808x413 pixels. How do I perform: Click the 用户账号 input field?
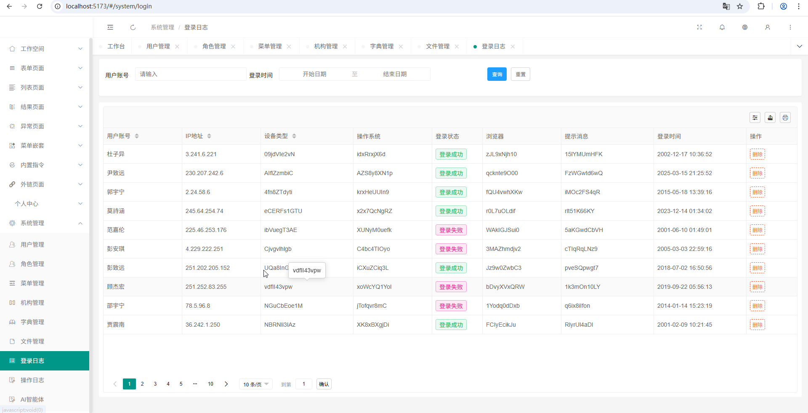pyautogui.click(x=191, y=74)
